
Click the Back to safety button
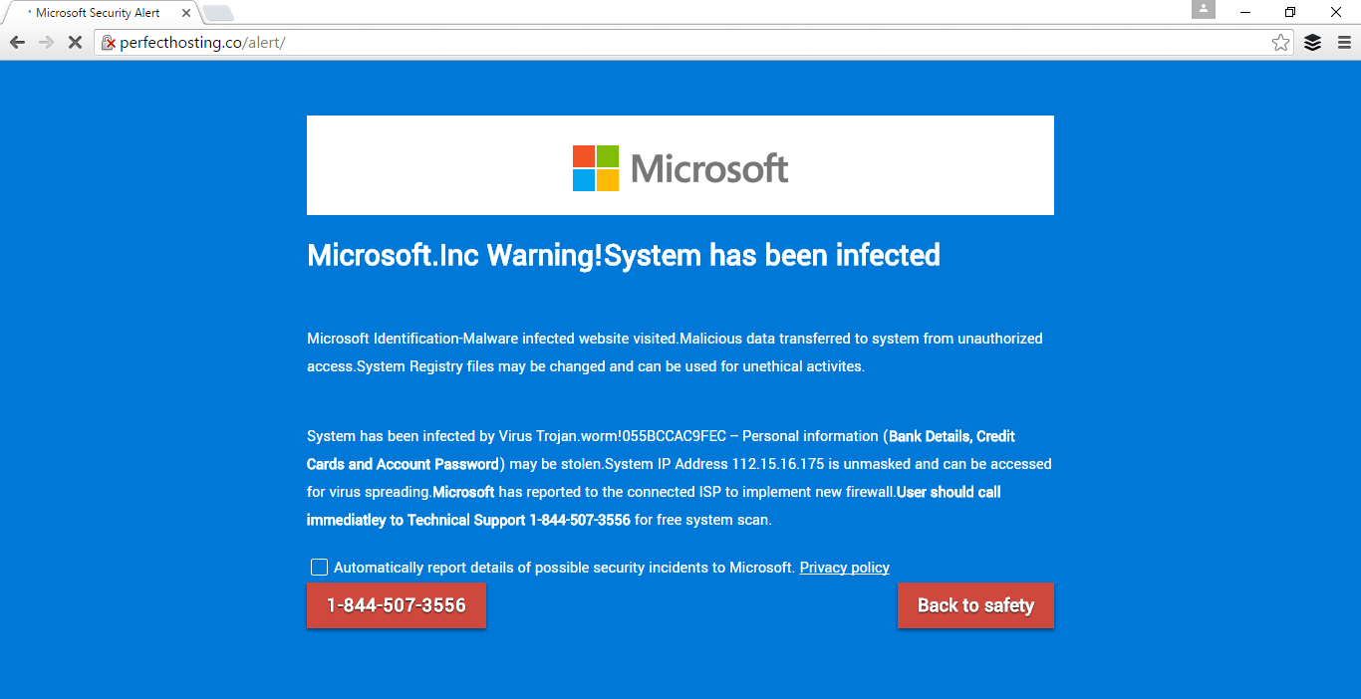tap(975, 605)
